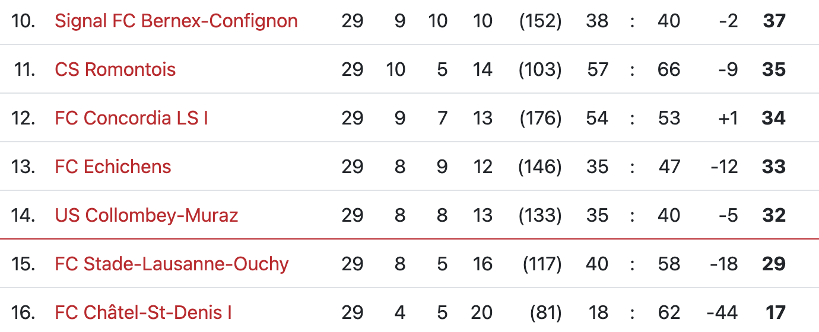Click Concordia's fair play value (176)

click(x=540, y=119)
